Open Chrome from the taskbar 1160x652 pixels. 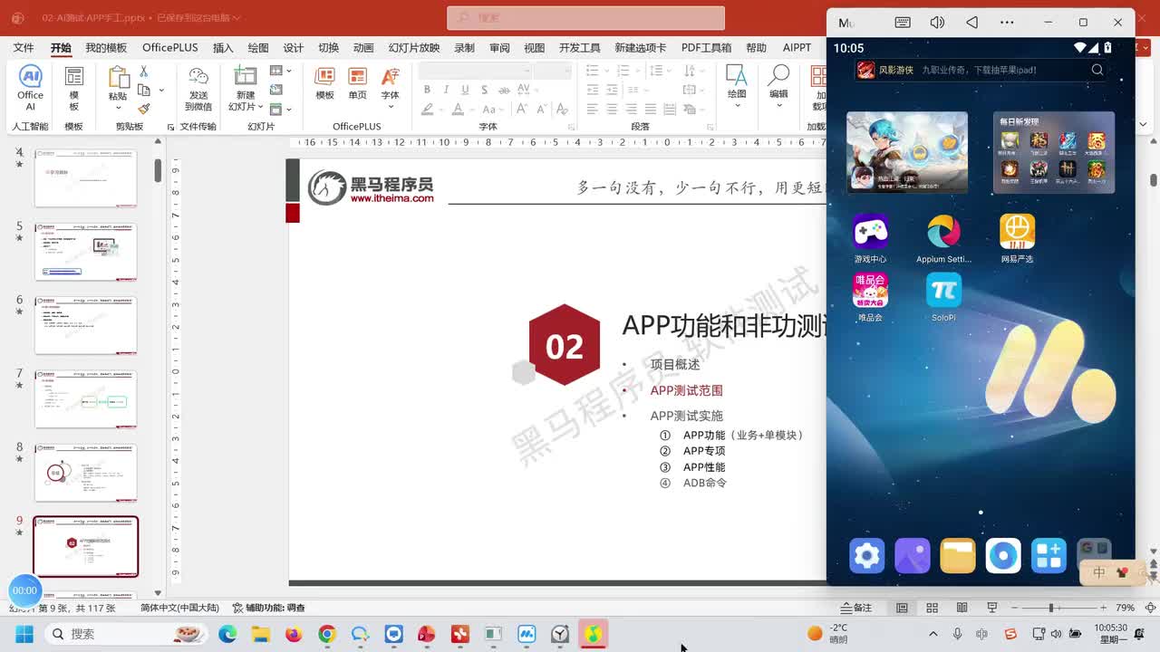point(327,634)
